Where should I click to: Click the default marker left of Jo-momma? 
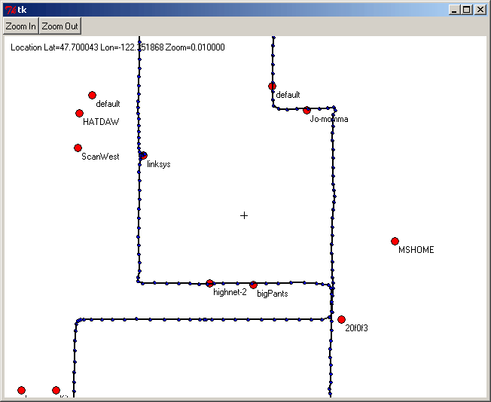[x=272, y=87]
